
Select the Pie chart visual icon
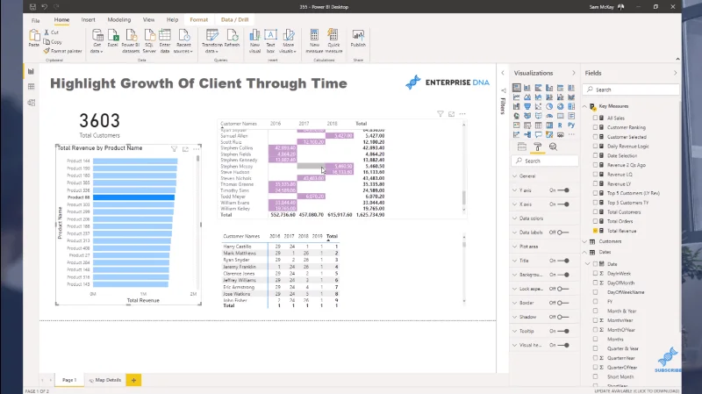tap(549, 106)
